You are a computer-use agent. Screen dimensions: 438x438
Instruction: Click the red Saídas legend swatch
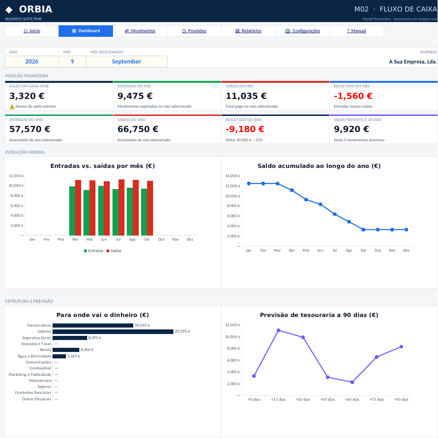[x=108, y=251]
